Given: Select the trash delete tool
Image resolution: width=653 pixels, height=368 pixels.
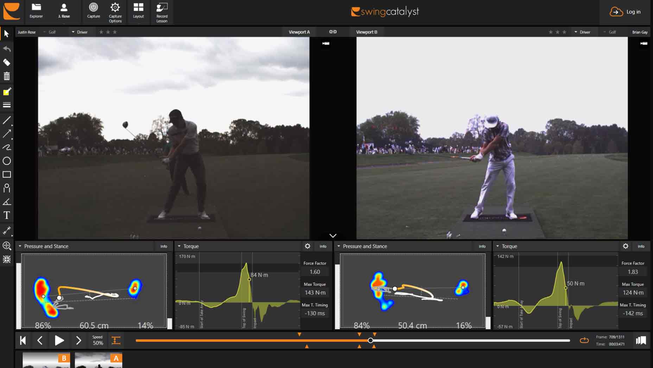Looking at the screenshot, I should click(7, 76).
